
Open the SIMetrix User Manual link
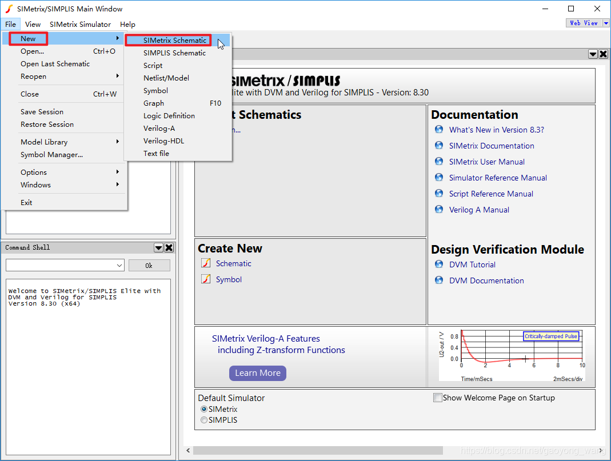click(x=487, y=162)
